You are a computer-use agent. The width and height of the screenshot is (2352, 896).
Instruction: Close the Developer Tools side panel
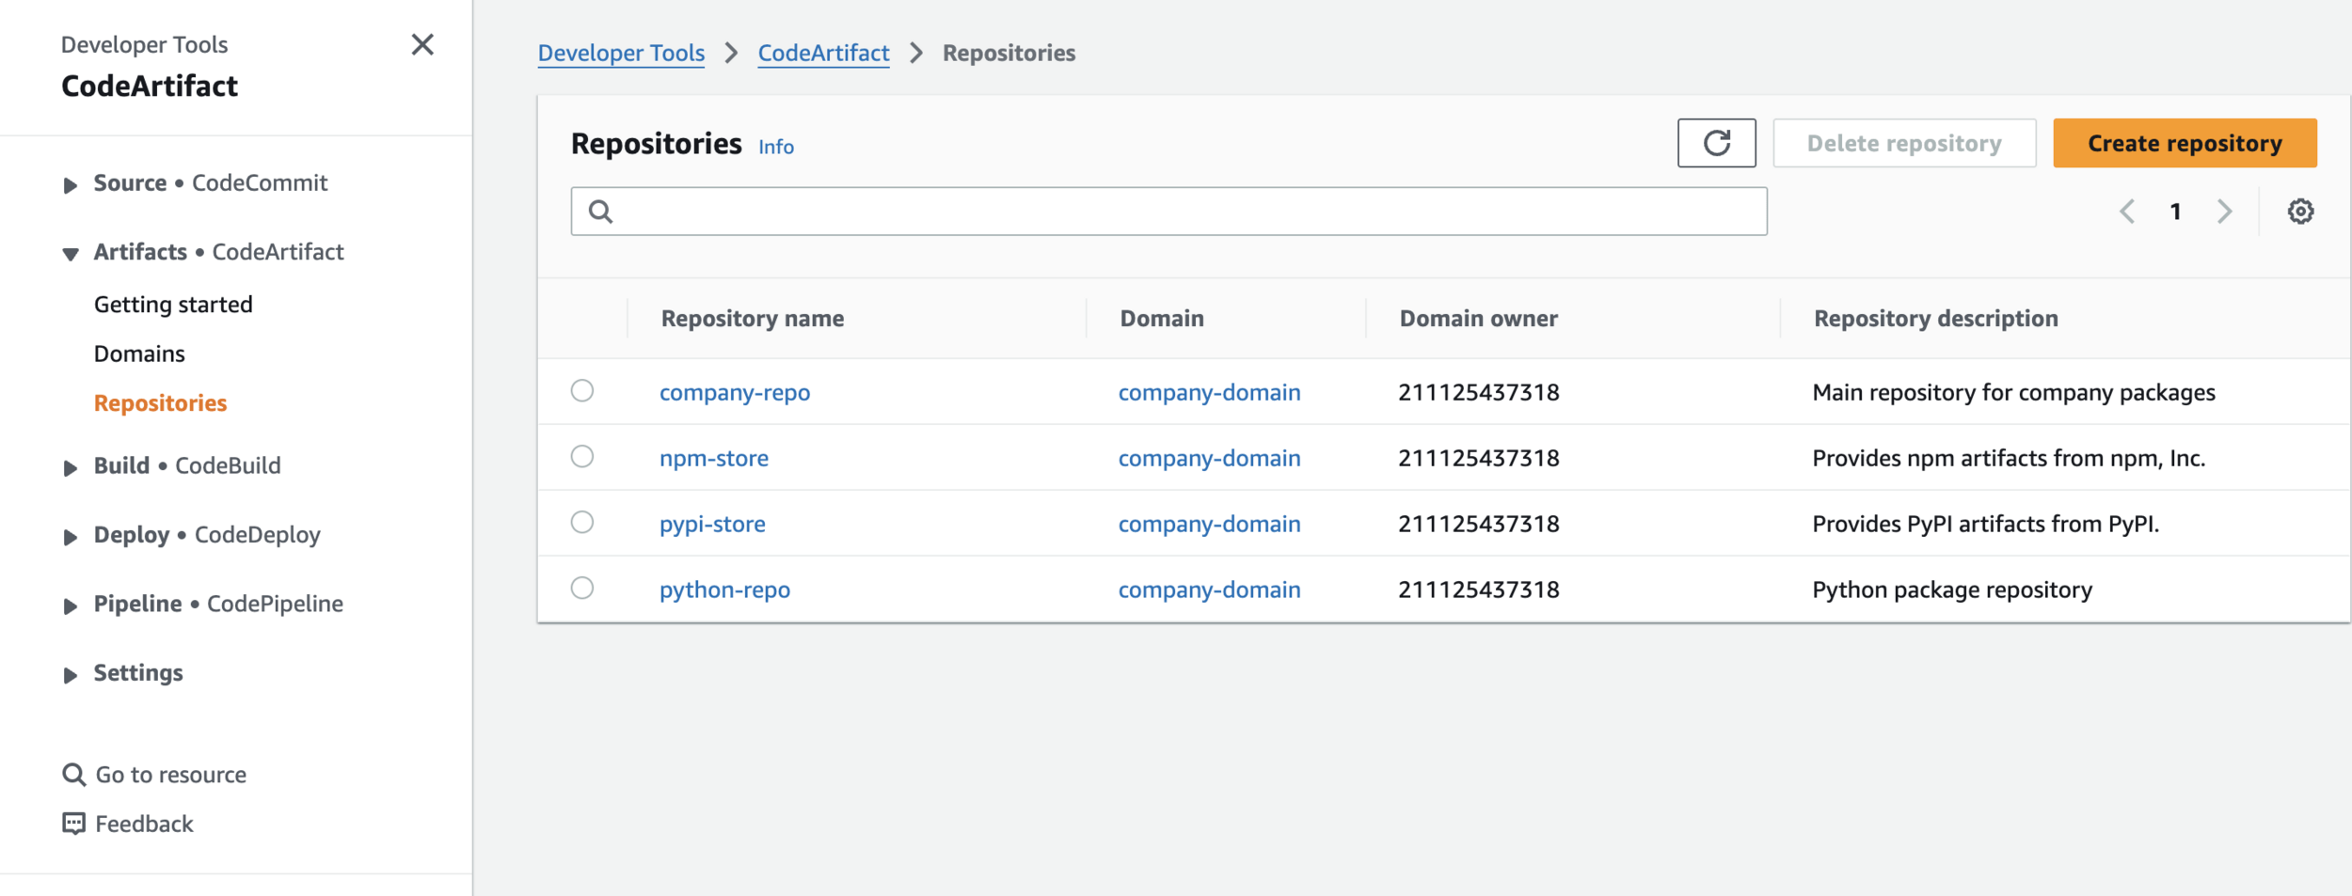click(x=422, y=44)
